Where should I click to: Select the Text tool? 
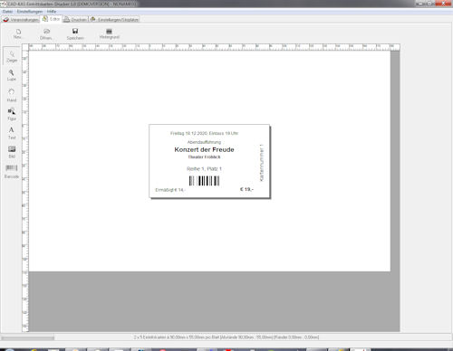pos(12,133)
